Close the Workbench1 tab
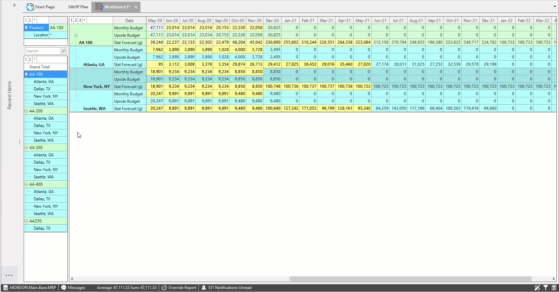The width and height of the screenshot is (559, 292). pyautogui.click(x=136, y=7)
